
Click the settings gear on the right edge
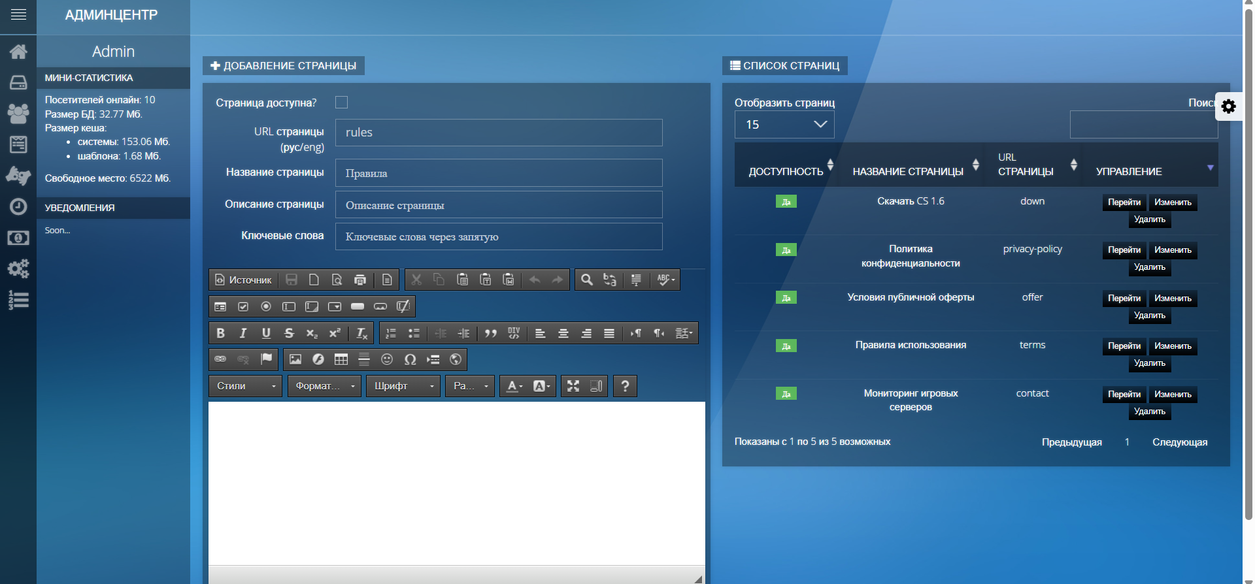click(x=1228, y=106)
